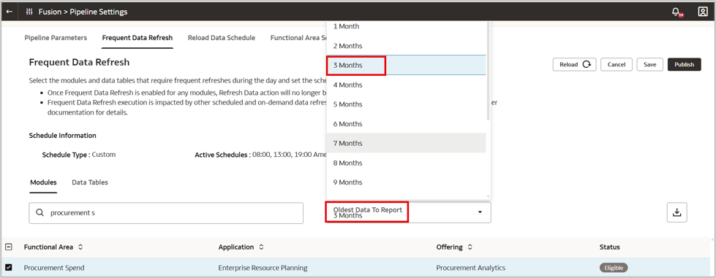This screenshot has height=278, width=716.
Task: Open the Reload Data Schedule tab
Action: tap(222, 38)
